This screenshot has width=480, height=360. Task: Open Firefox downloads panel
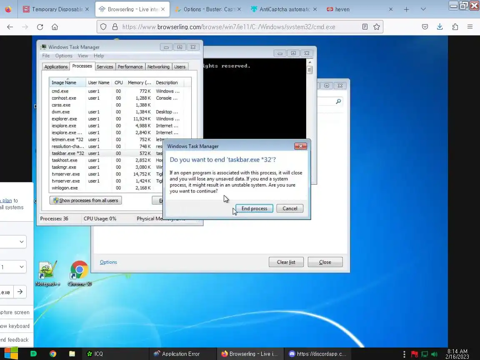tap(440, 27)
